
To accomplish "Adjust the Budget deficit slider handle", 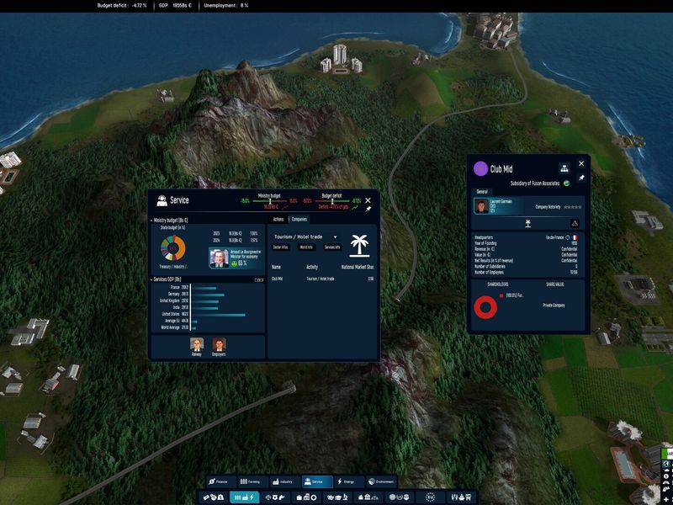I will (x=332, y=201).
